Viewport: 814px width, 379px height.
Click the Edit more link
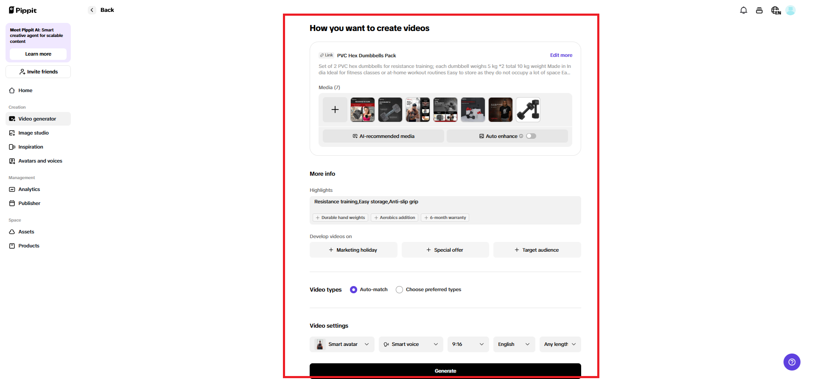coord(561,55)
